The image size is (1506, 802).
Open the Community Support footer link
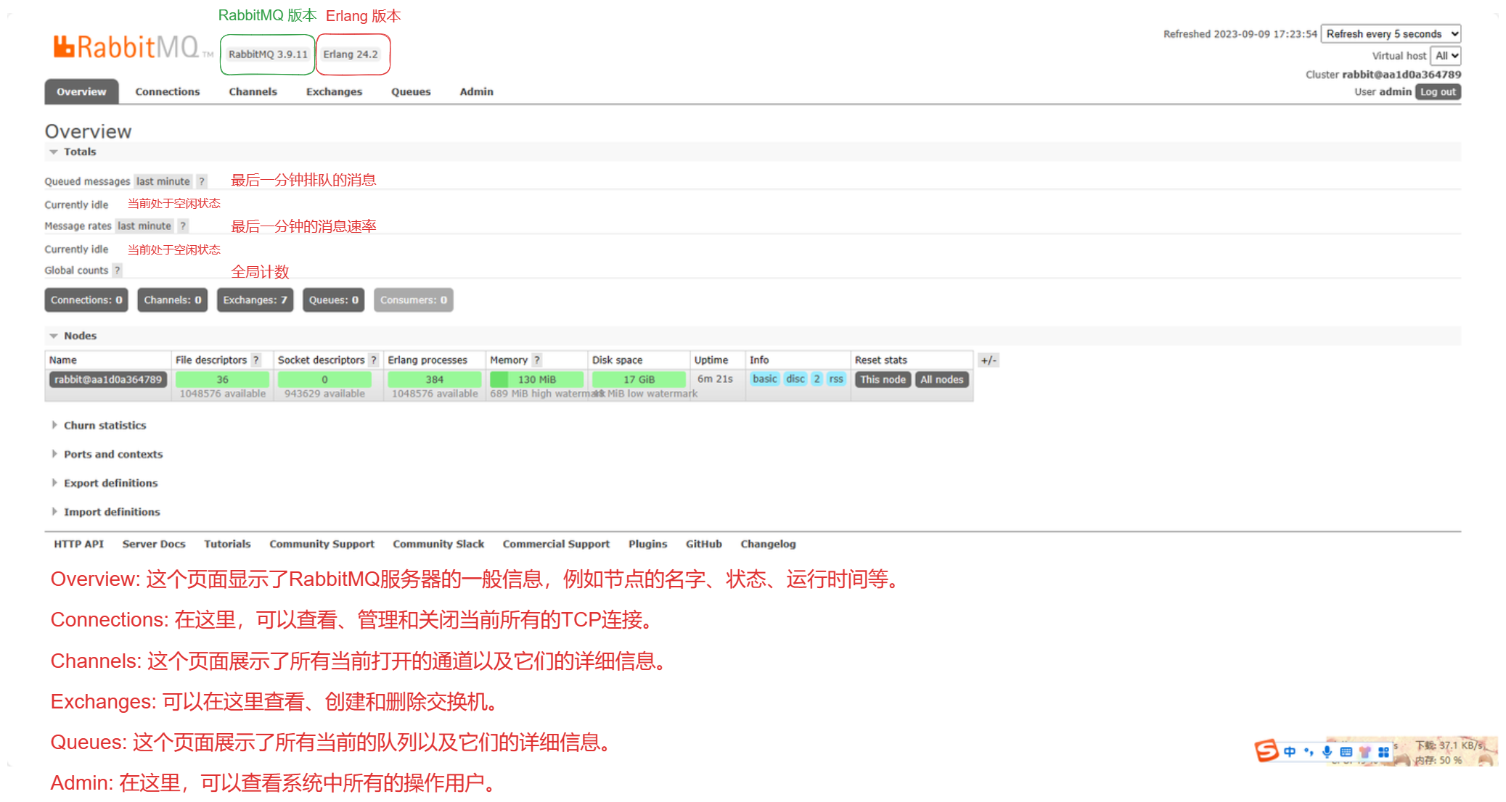[322, 544]
